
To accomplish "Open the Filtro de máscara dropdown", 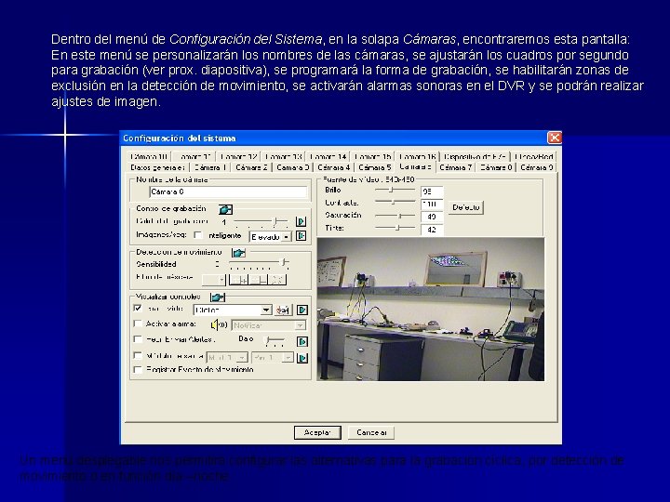I will point(214,280).
